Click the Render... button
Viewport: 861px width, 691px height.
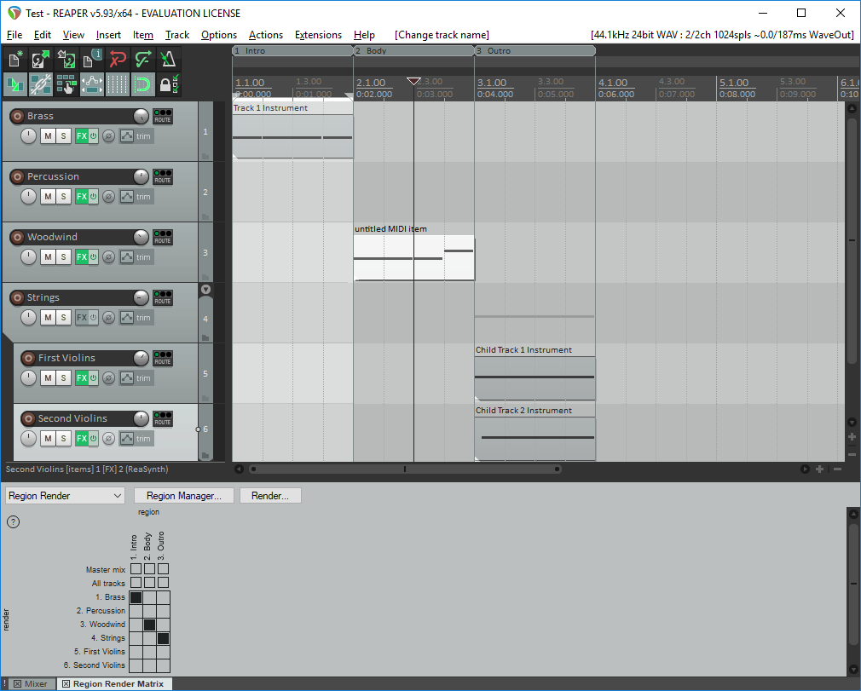click(x=270, y=496)
